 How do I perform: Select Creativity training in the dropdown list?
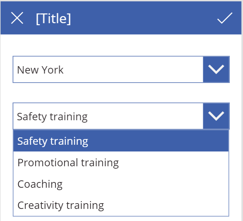[121, 205]
